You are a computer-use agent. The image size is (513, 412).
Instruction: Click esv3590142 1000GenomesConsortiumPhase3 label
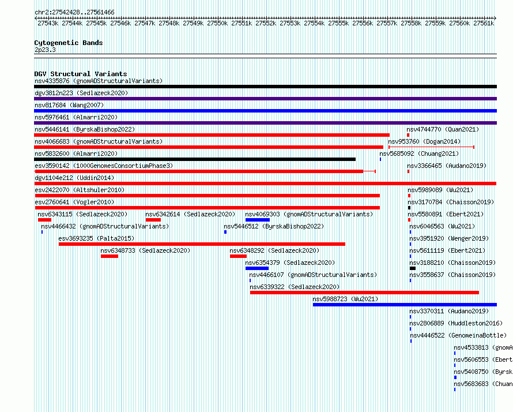[x=104, y=166]
